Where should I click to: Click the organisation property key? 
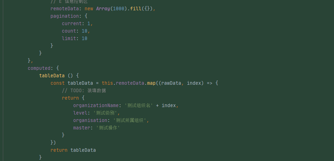pos(92,120)
